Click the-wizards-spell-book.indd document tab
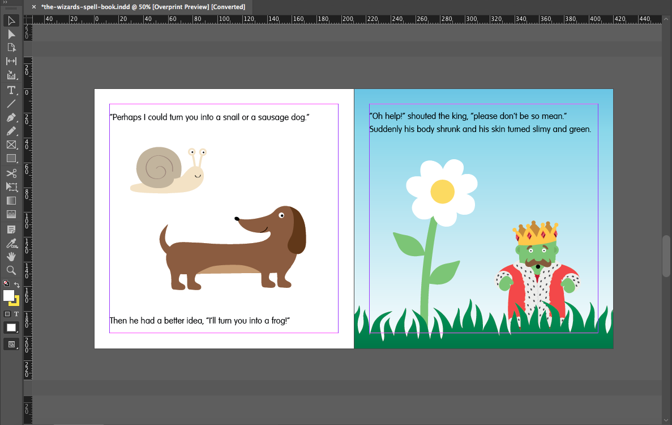Viewport: 672px width, 425px height. 143,7
